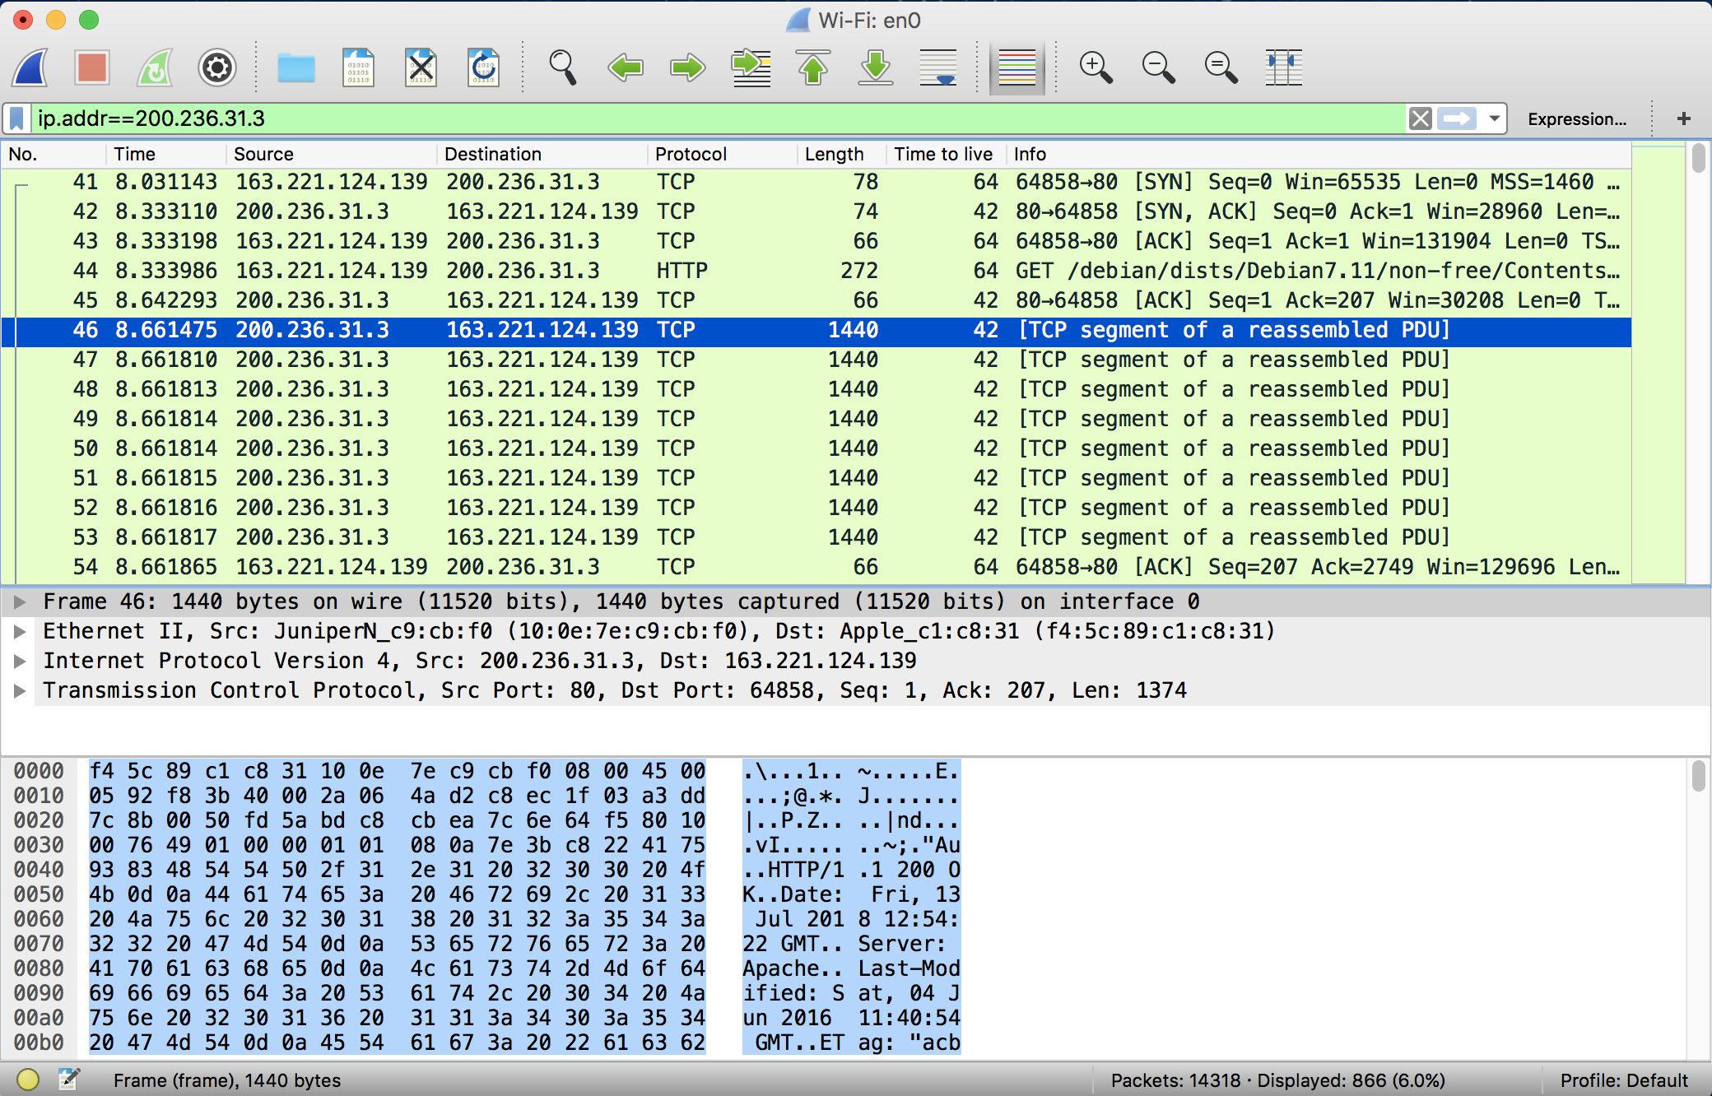Open recent display filters dropdown
Viewport: 1712px width, 1096px height.
click(1494, 118)
